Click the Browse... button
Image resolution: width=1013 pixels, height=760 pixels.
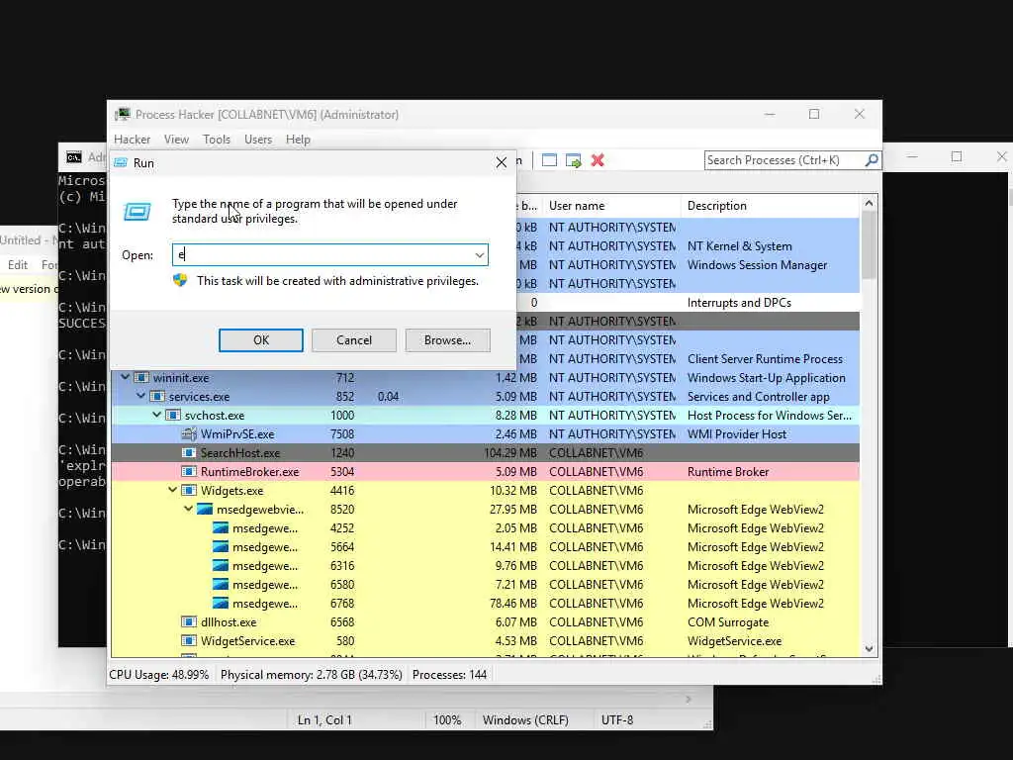(448, 340)
